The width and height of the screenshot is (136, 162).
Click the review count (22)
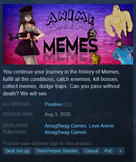click(67, 104)
